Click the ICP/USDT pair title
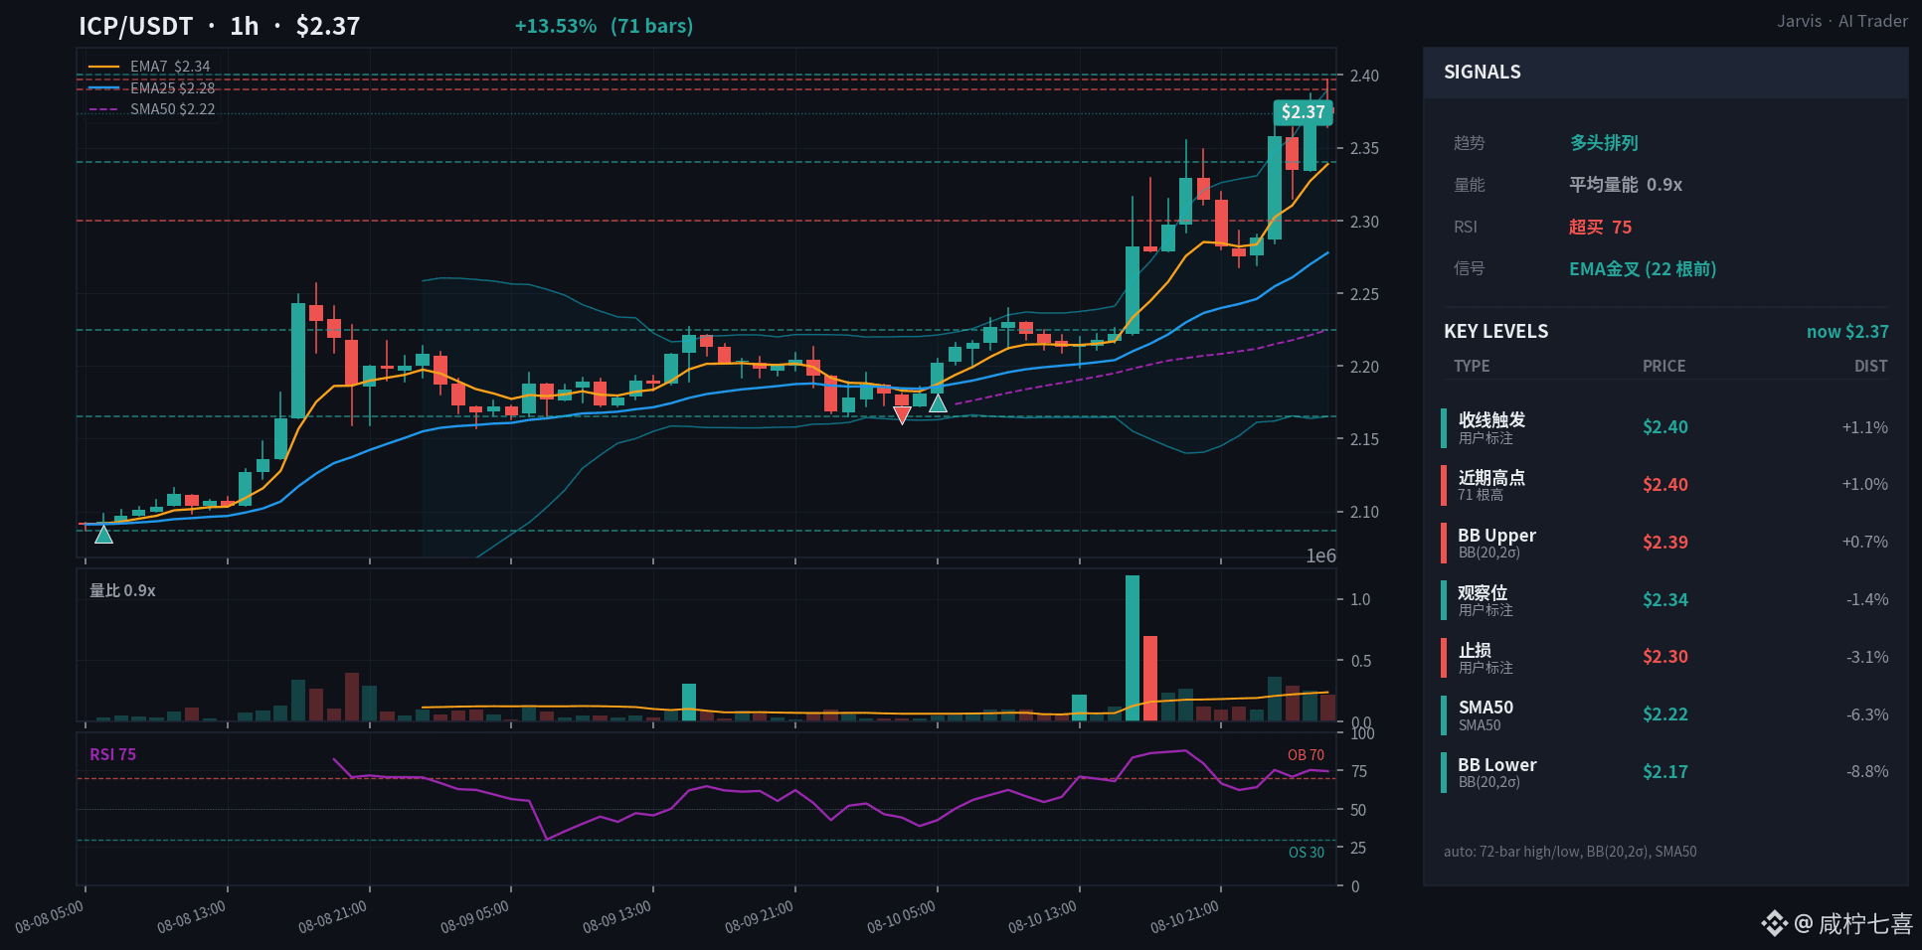The width and height of the screenshot is (1922, 950). pos(135,26)
